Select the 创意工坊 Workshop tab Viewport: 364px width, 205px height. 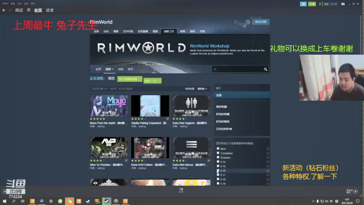coord(169,31)
